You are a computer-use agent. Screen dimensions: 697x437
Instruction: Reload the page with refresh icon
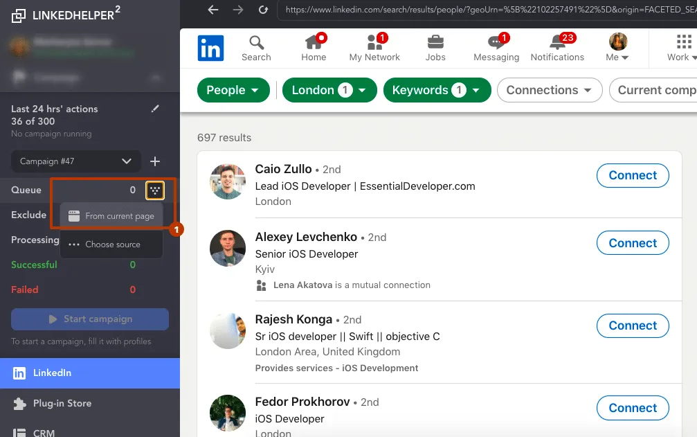click(264, 10)
